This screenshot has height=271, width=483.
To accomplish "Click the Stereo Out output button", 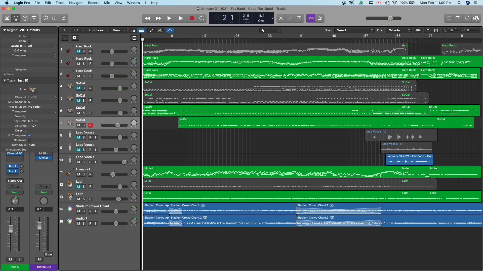I will (15, 181).
